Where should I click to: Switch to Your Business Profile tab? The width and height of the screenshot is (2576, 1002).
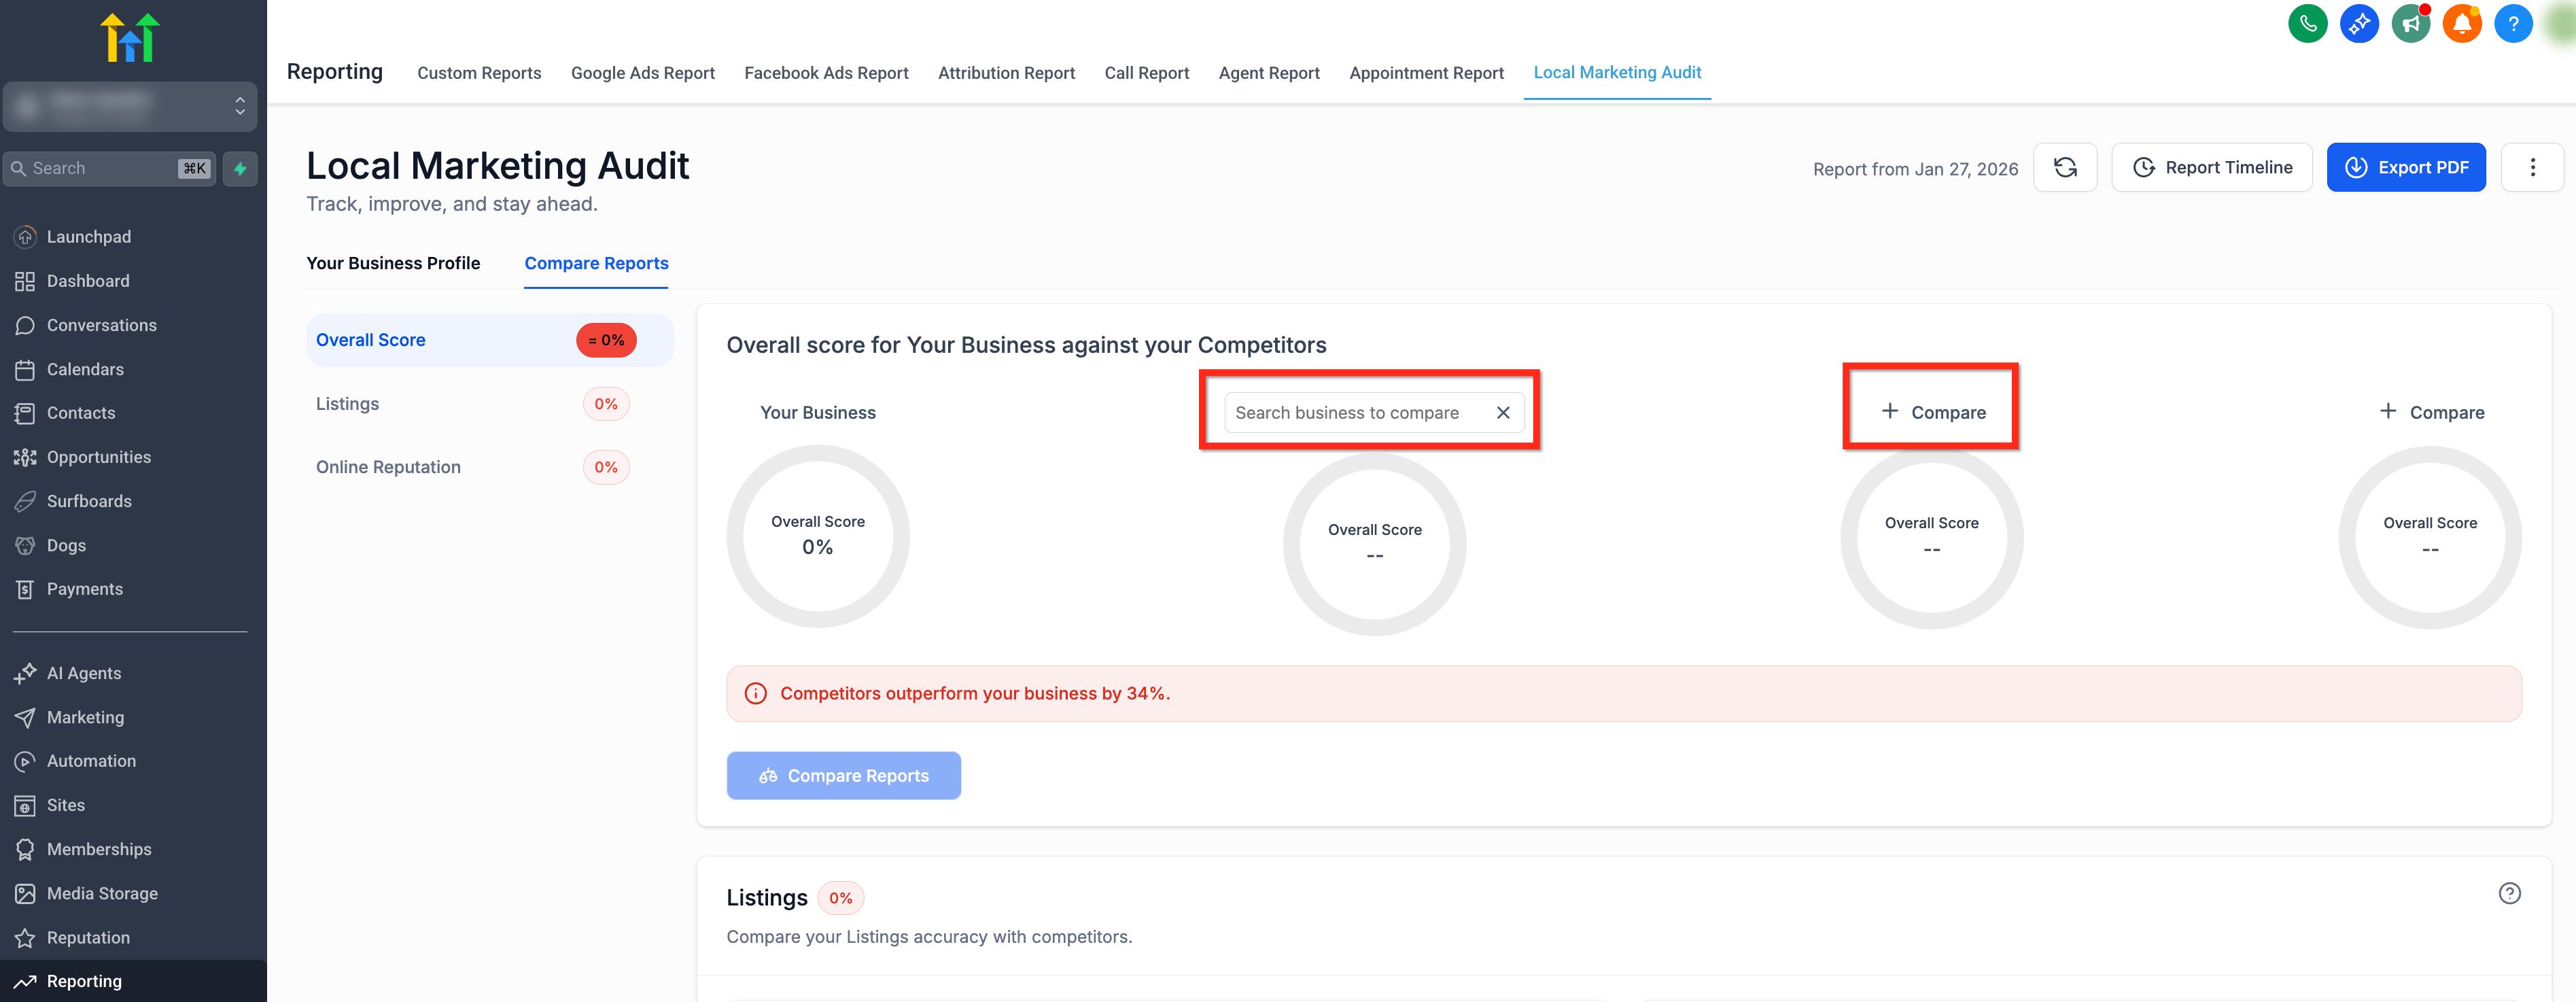point(393,263)
